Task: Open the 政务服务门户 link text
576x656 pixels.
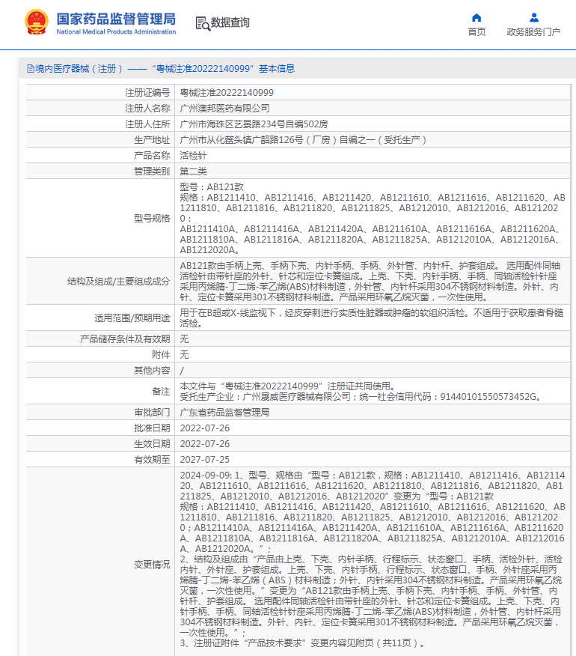Action: coord(533,32)
